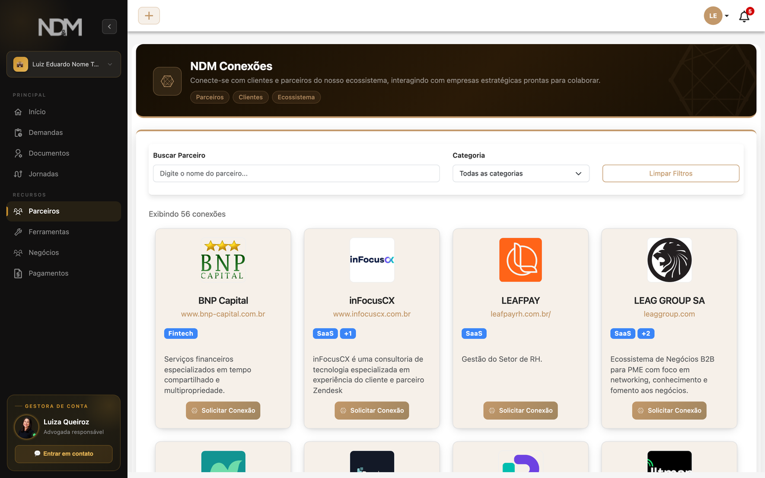
Task: Click Limpar Filtros button
Action: coord(671,173)
